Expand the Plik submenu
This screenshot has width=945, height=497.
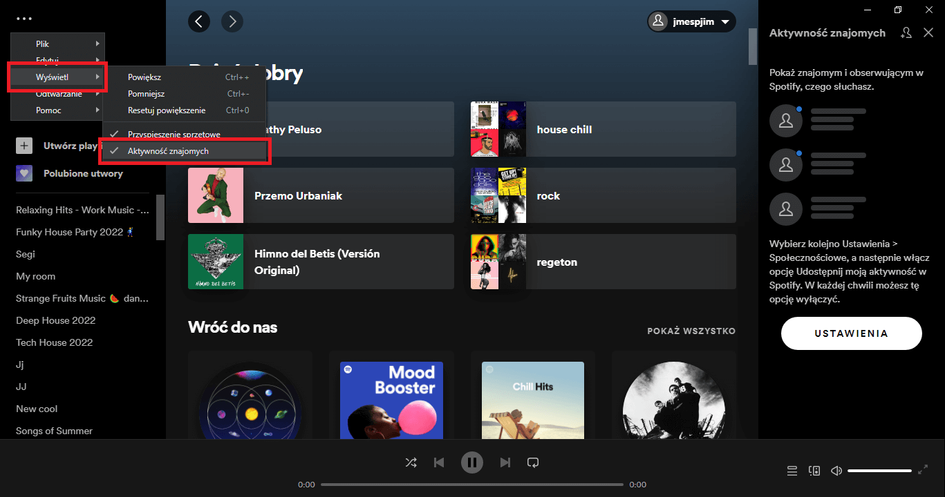pos(58,44)
